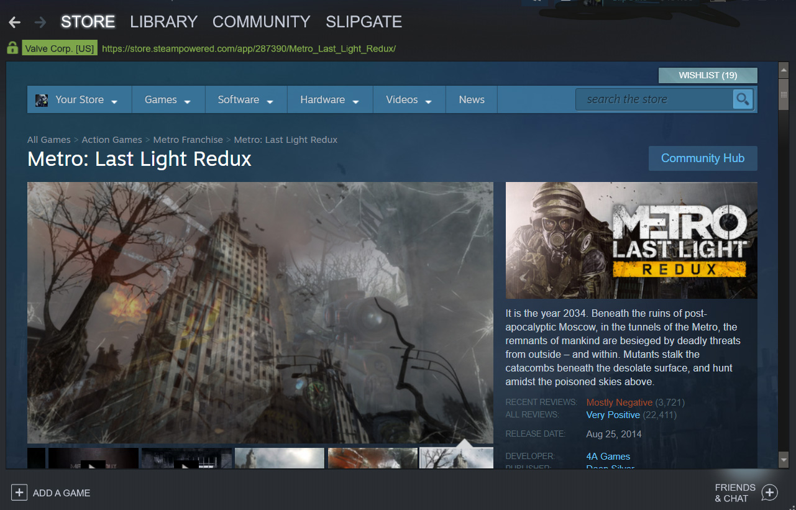The width and height of the screenshot is (796, 510).
Task: Go to Action Games breadcrumb
Action: click(x=112, y=140)
